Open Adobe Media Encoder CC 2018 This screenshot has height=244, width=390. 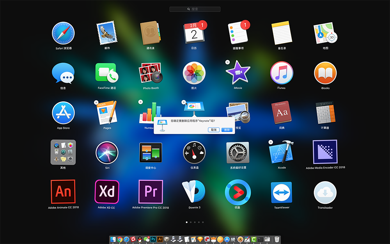pos(325,152)
